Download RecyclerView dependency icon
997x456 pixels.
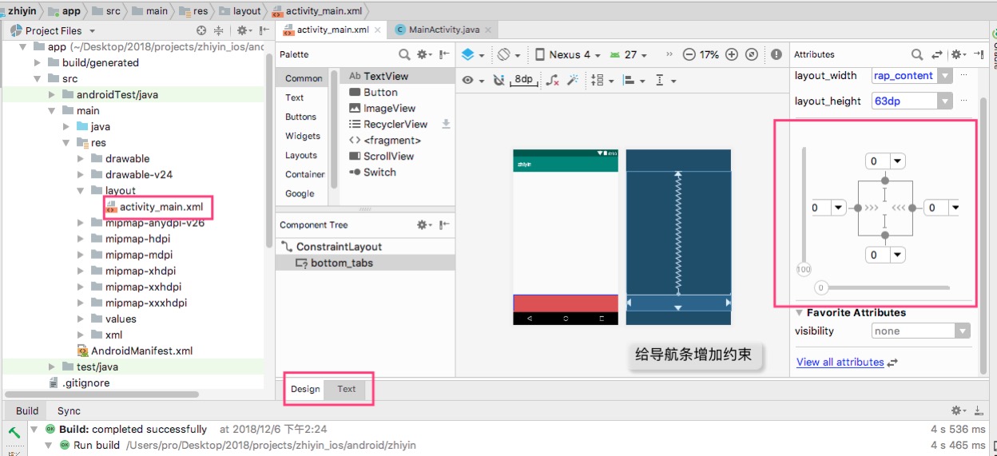coord(446,124)
